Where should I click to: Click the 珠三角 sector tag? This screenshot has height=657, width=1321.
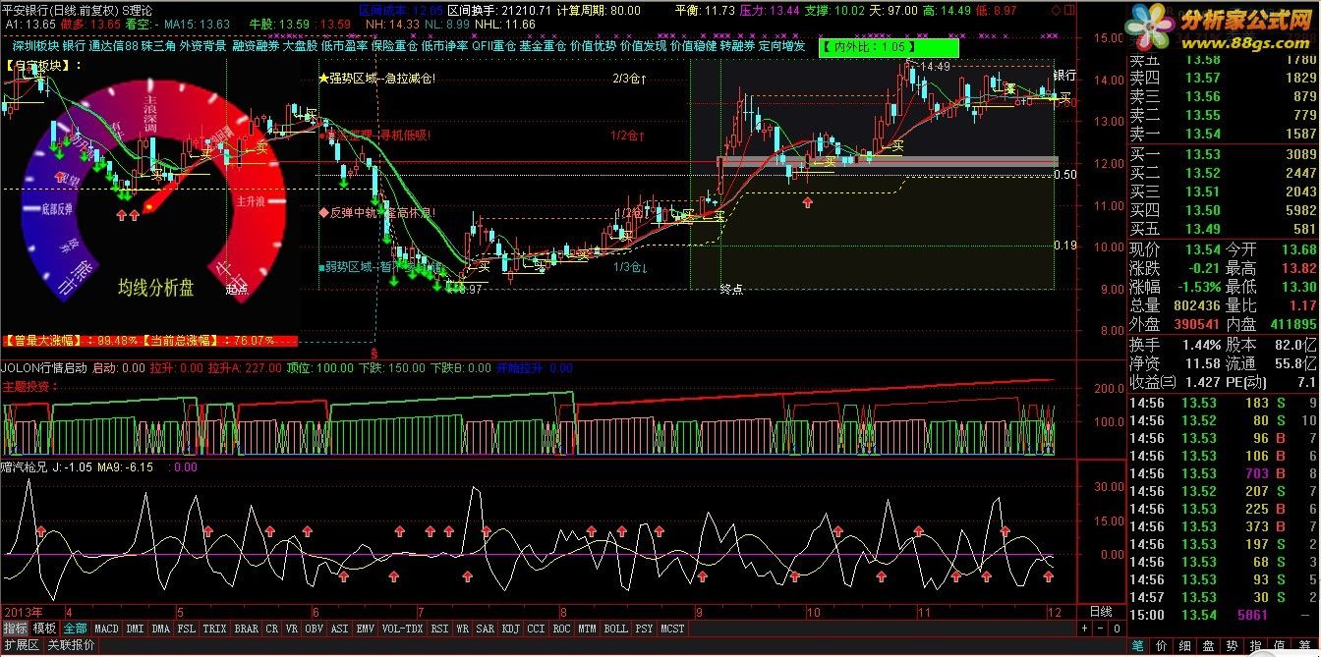(x=159, y=46)
